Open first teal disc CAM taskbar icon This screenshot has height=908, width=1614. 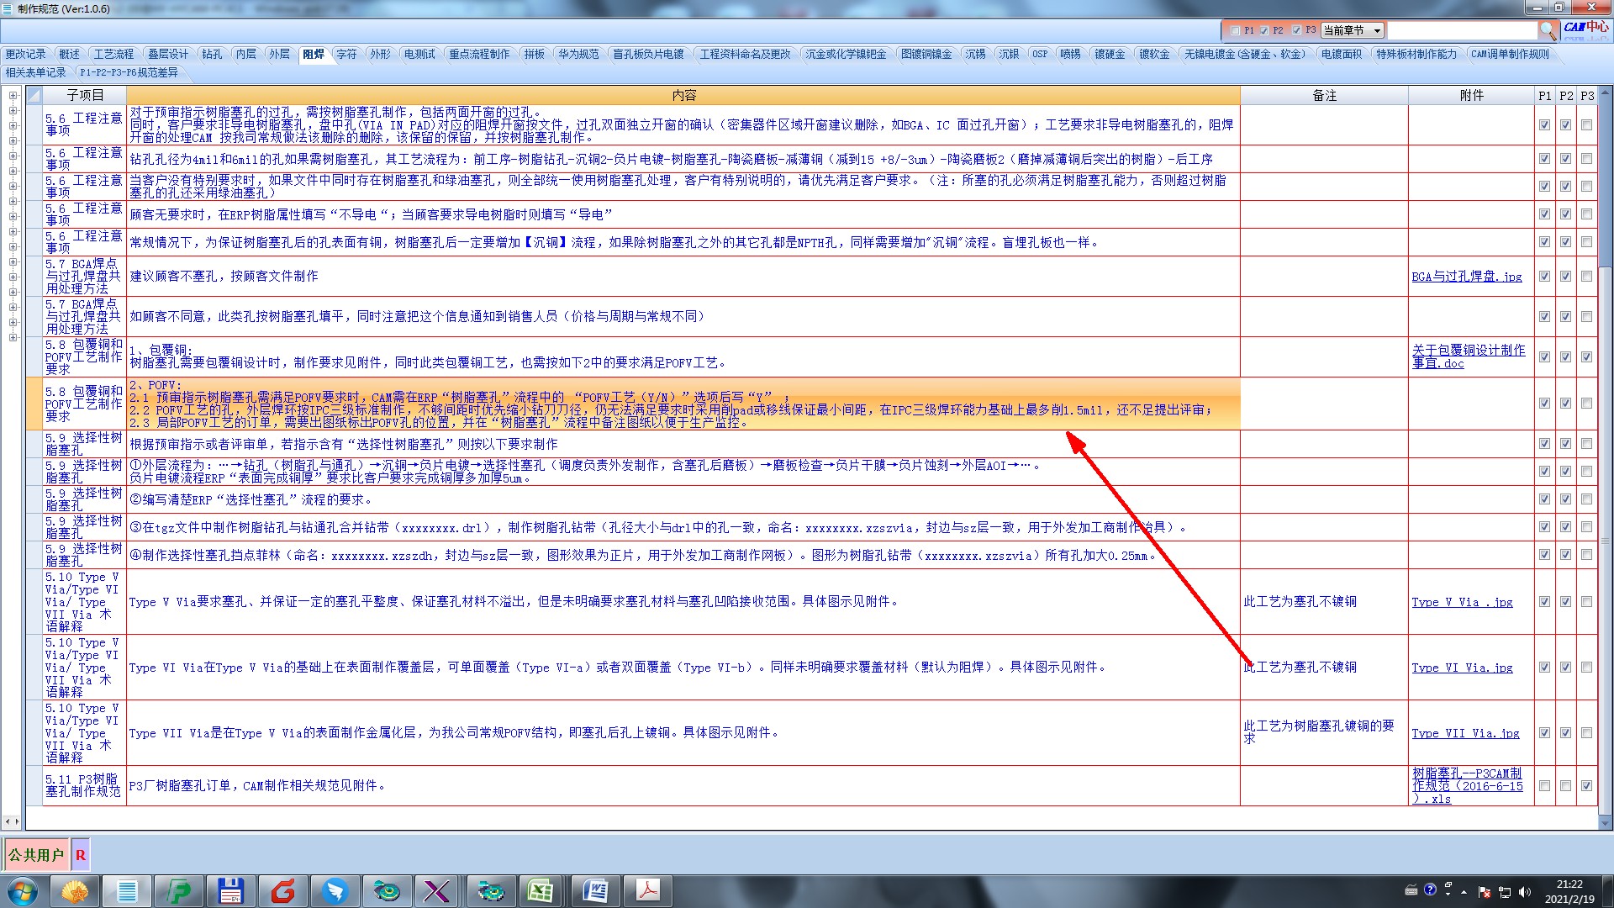click(x=386, y=891)
